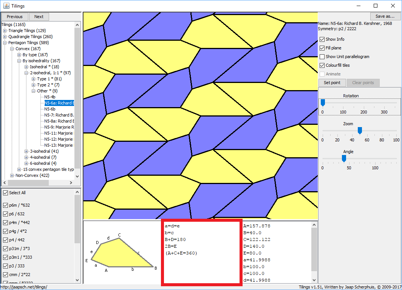
Task: Toggle the Show Info checkbox
Action: coord(322,40)
